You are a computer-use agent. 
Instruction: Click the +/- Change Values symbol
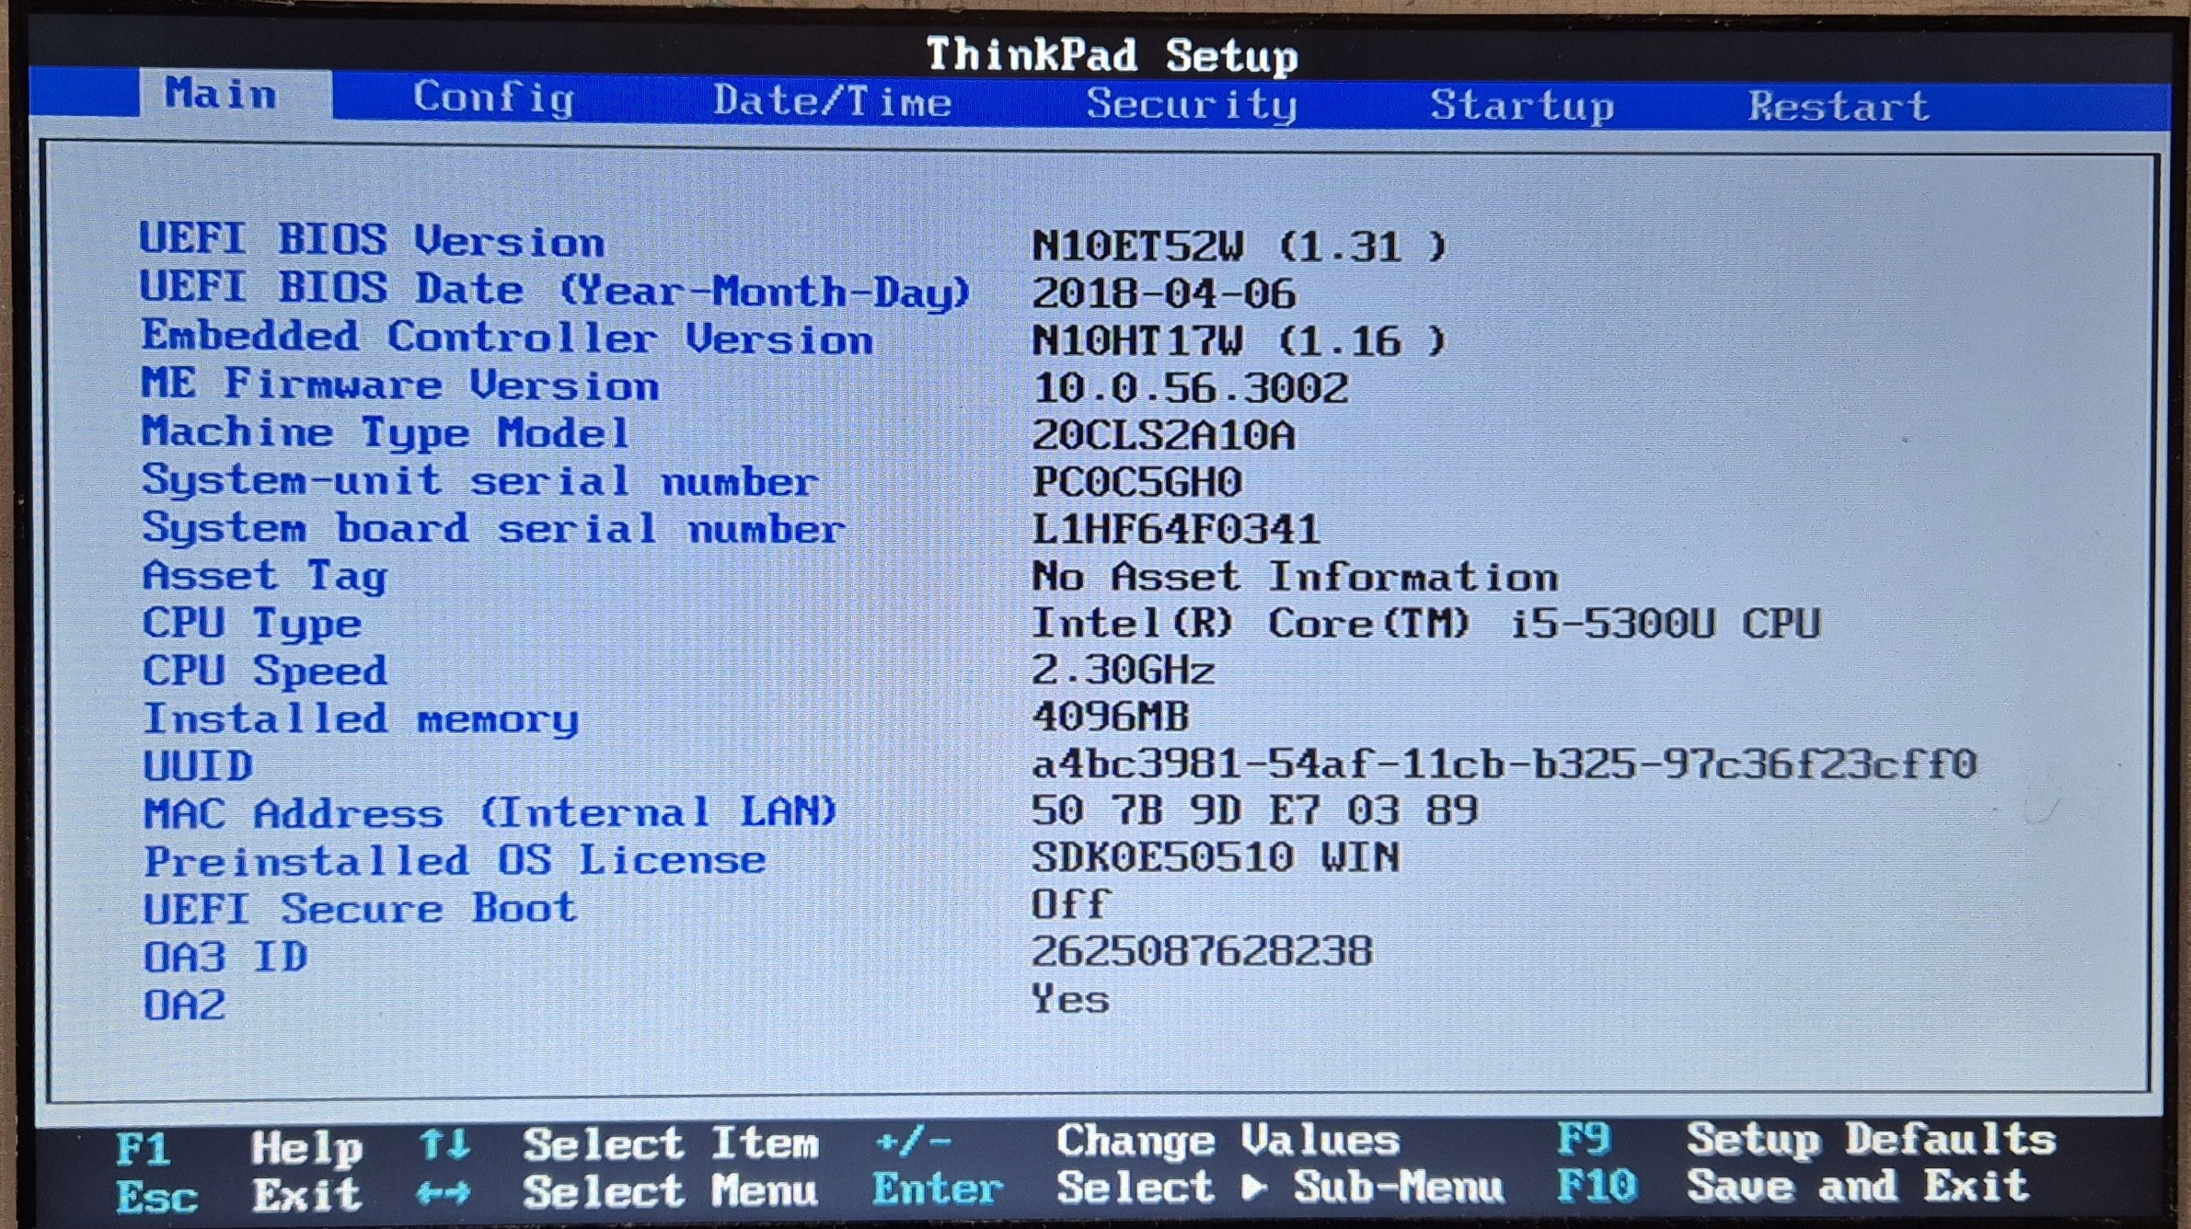(x=913, y=1143)
